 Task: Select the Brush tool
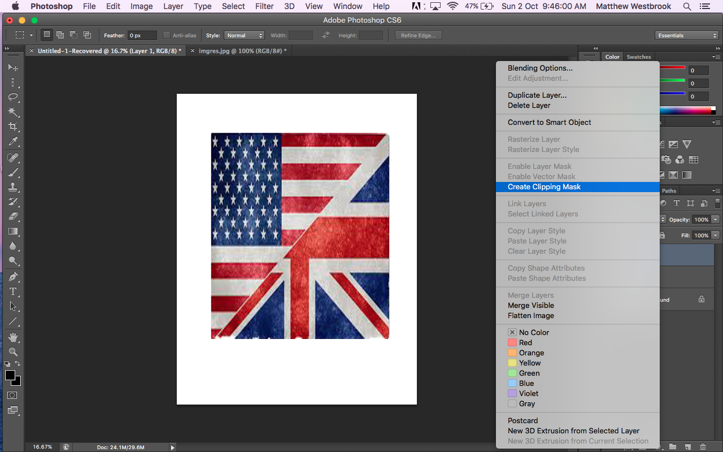click(13, 172)
